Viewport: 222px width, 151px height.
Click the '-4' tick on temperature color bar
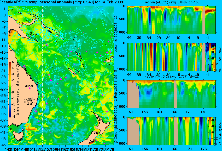coord(13,117)
